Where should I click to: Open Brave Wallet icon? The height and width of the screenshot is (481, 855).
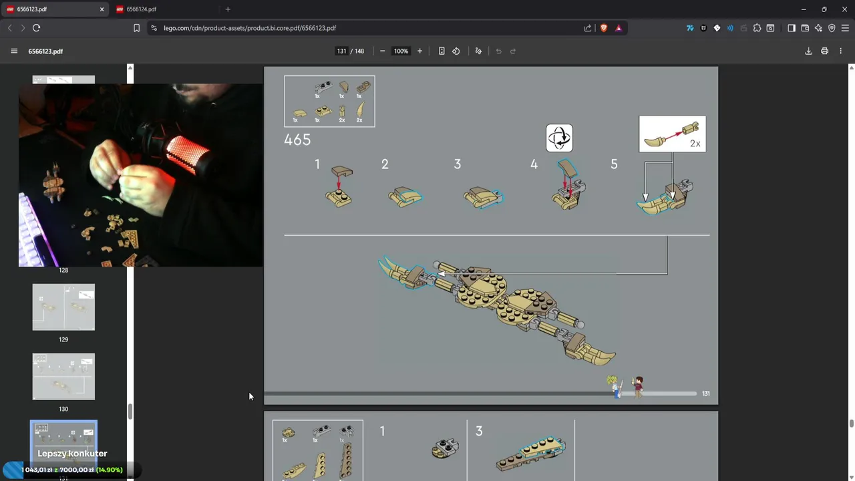tap(805, 28)
